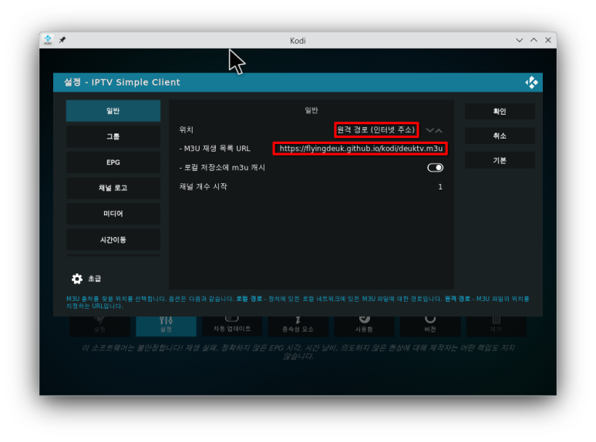Click the 자동 업데이트 button behind dialog

coord(232,326)
